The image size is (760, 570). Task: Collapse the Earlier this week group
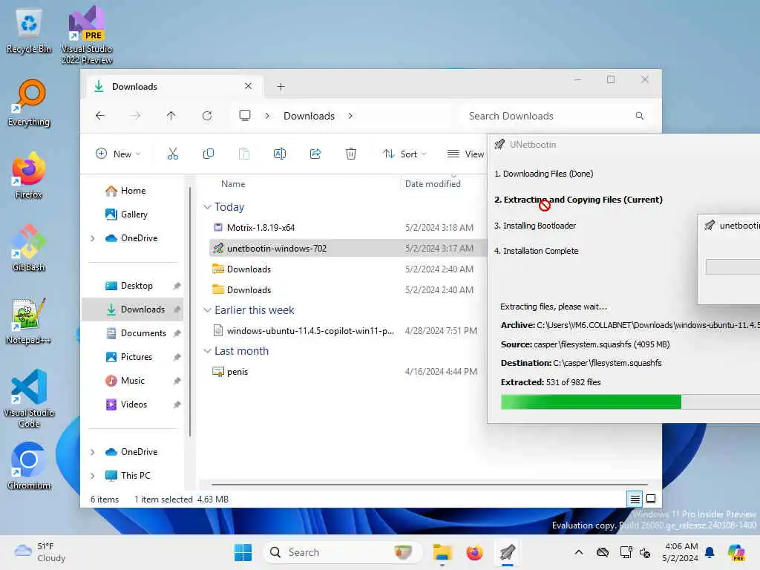[x=207, y=310]
